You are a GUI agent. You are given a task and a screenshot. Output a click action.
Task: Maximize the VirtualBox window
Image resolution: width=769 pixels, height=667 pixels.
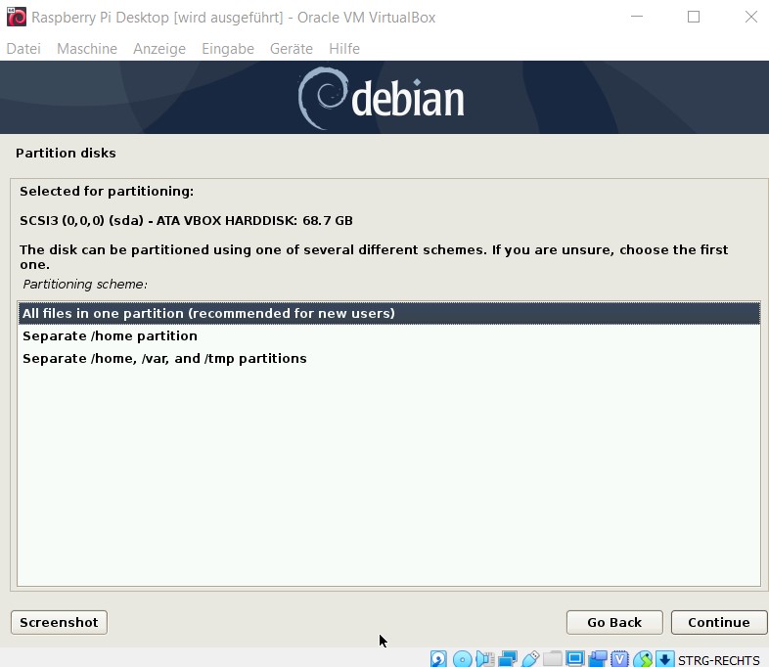pyautogui.click(x=694, y=17)
